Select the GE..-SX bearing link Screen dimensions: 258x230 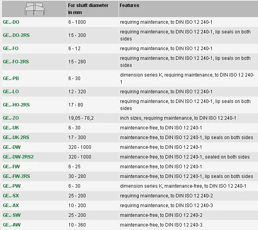(11, 196)
